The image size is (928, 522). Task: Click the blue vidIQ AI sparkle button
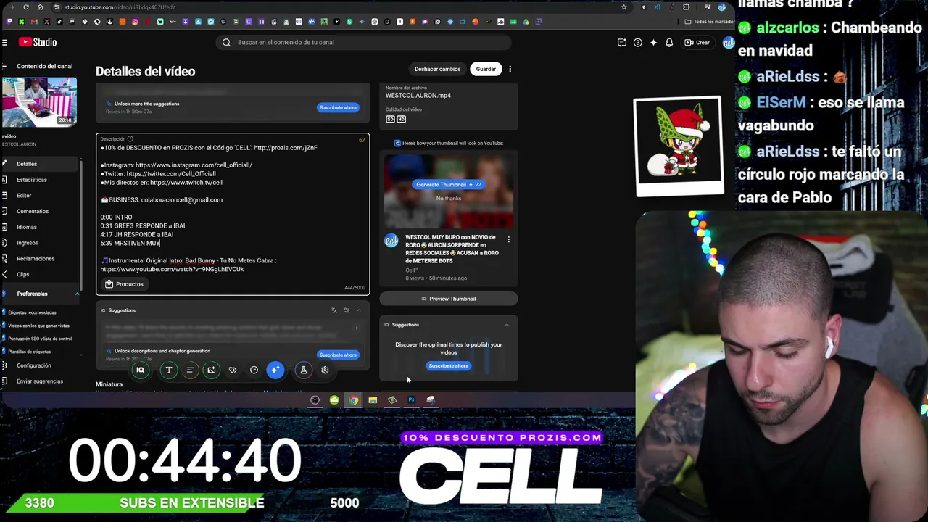(275, 370)
